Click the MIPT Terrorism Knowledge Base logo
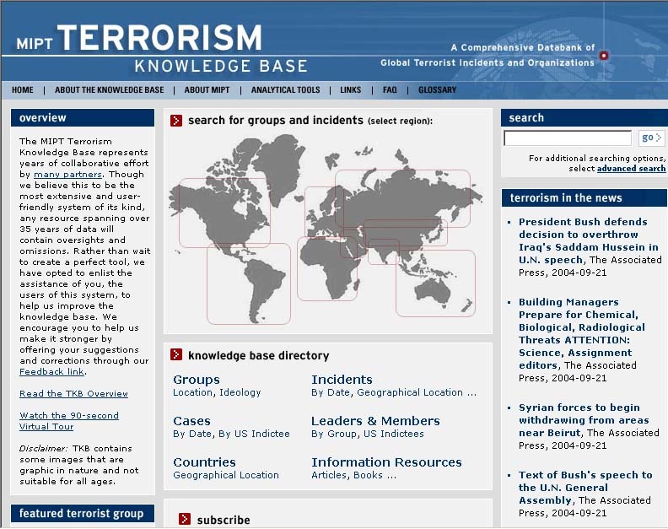The image size is (668, 529). 160,49
